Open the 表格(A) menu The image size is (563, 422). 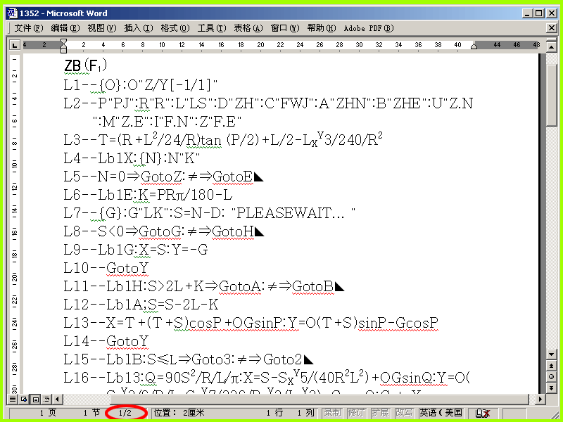(x=248, y=28)
